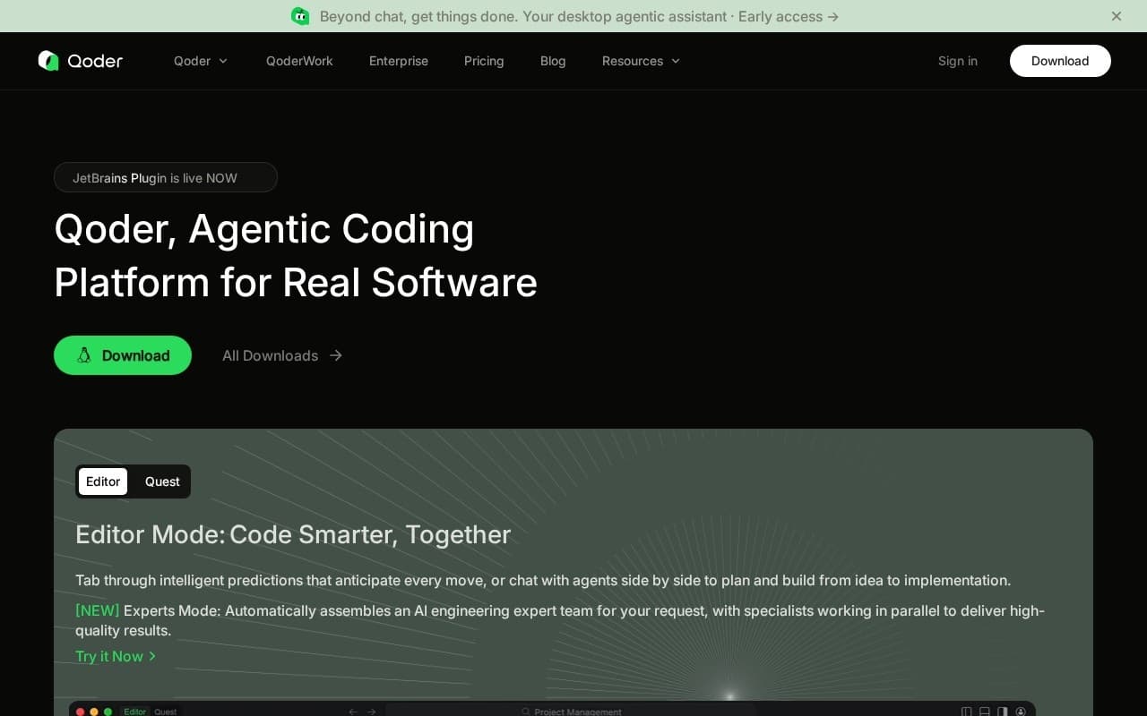Click the back arrow in the editor preview
The height and width of the screenshot is (716, 1147).
(x=353, y=712)
